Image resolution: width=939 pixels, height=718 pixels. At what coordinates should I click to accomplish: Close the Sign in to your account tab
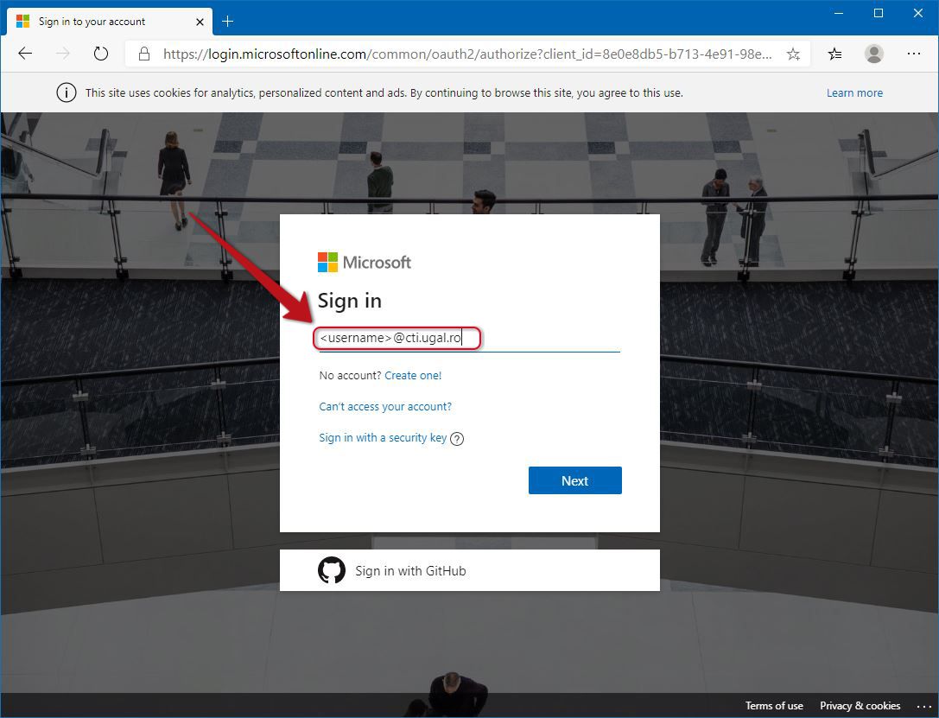(200, 22)
